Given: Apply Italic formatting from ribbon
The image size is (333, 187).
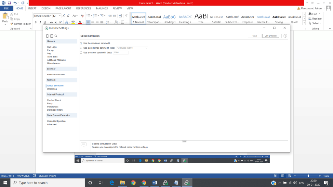Looking at the screenshot, I should (x=40, y=22).
